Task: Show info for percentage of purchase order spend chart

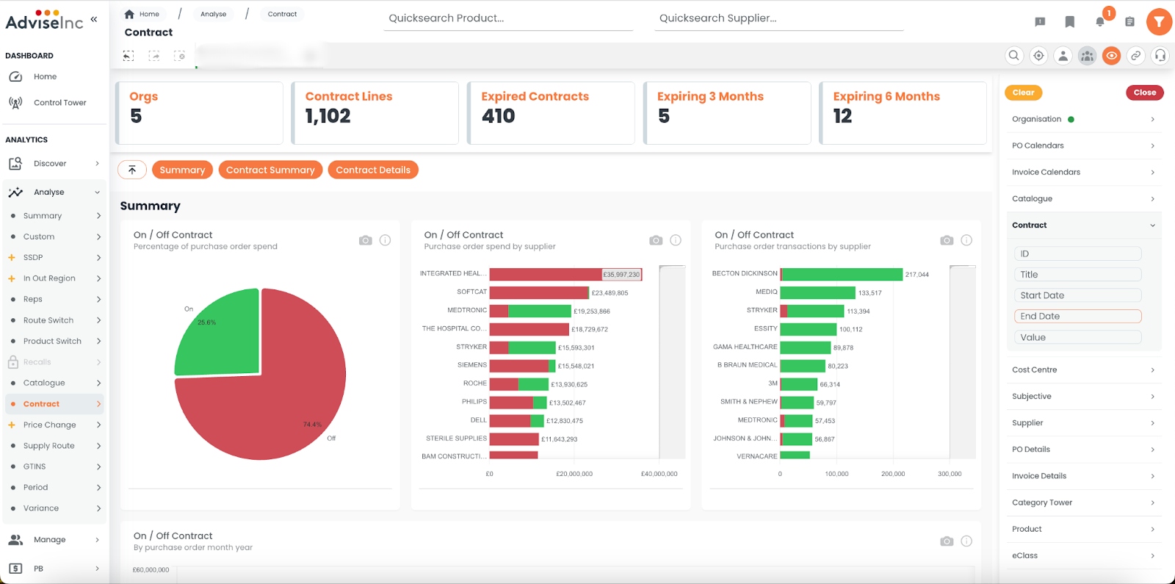Action: point(385,240)
